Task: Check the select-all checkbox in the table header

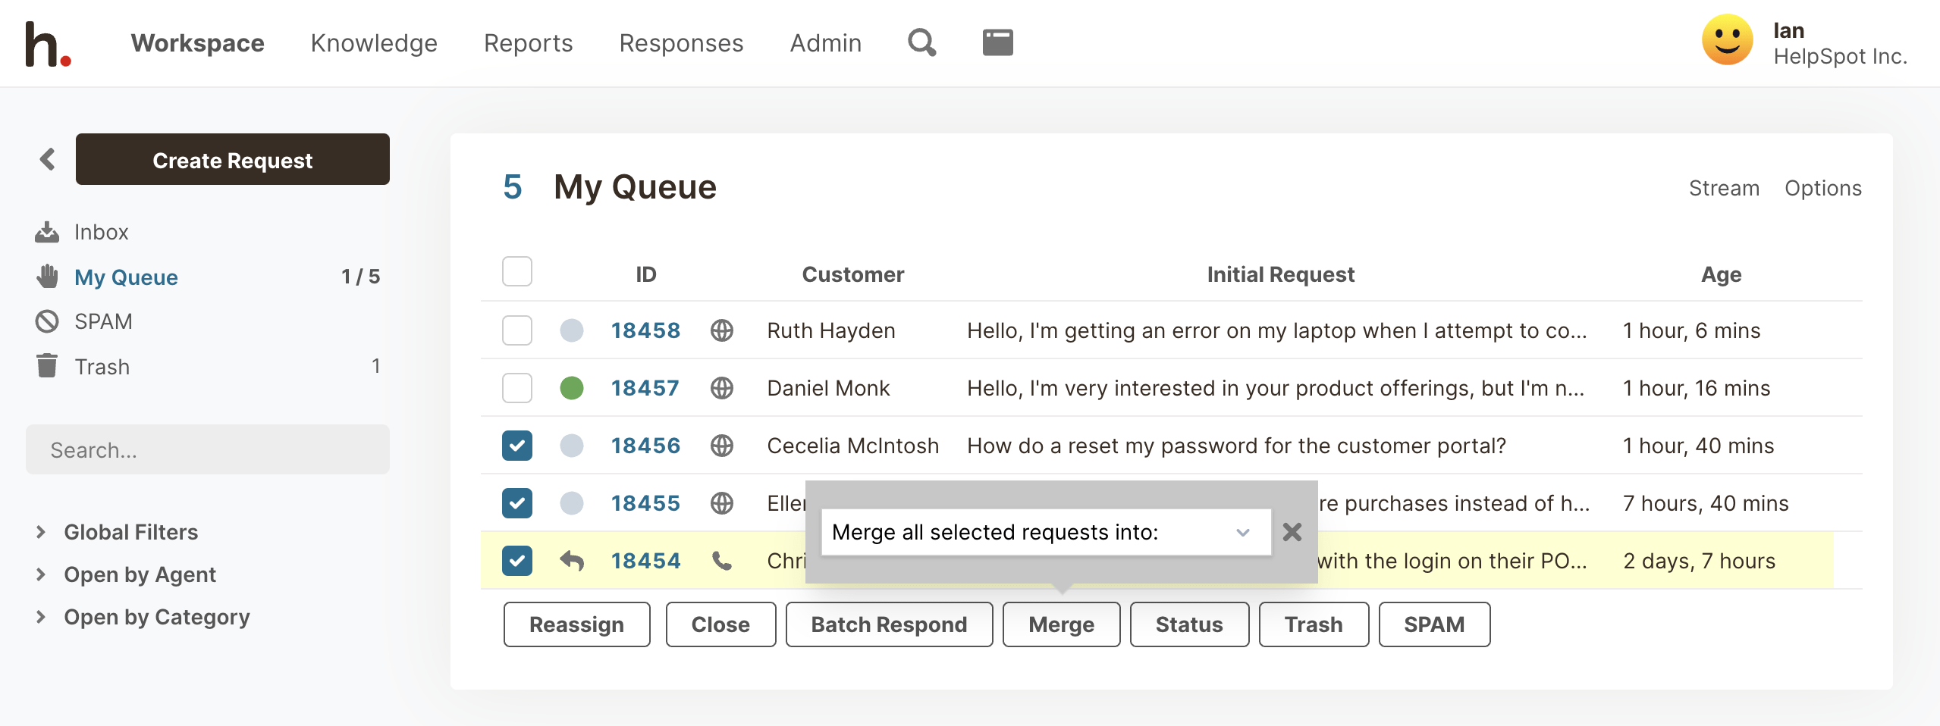Action: (x=516, y=272)
